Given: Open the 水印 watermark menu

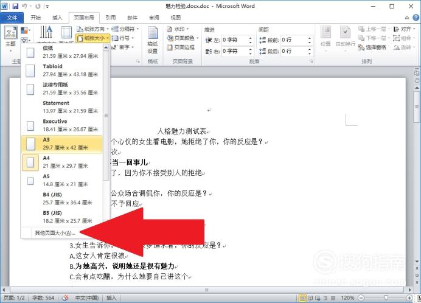Looking at the screenshot, I should 178,29.
